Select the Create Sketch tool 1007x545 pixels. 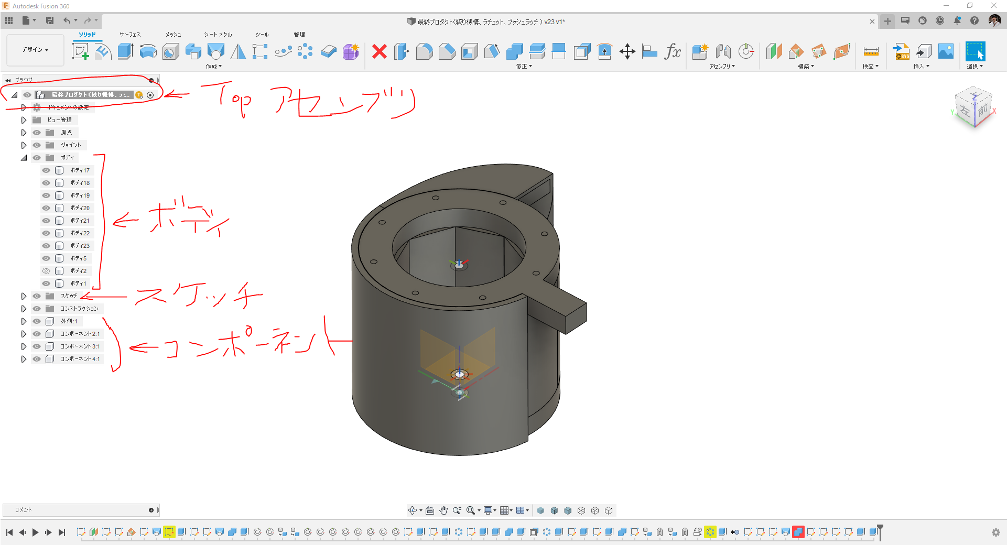[x=81, y=51]
